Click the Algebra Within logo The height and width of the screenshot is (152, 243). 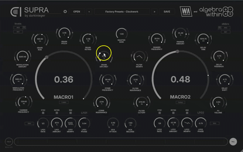[x=216, y=12]
